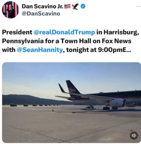Open the more options ellipsis menu
This screenshot has width=141, height=144.
click(x=138, y=6)
